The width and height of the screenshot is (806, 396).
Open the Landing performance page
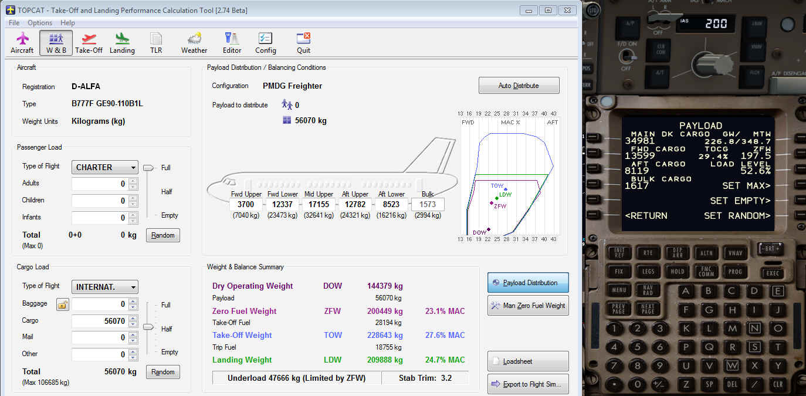pos(122,43)
